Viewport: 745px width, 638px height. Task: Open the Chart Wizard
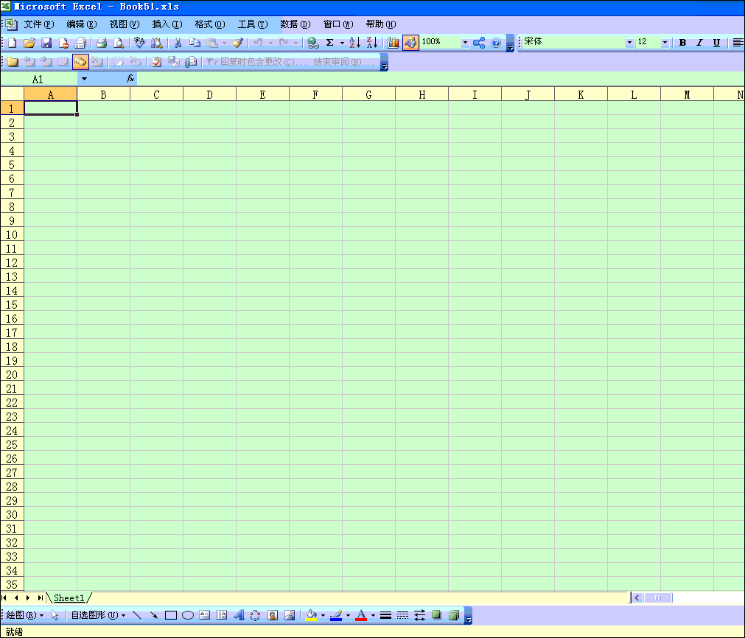[393, 43]
